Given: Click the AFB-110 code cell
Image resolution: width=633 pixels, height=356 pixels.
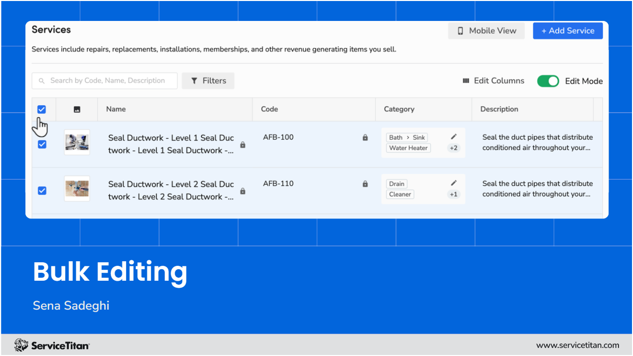Looking at the screenshot, I should tap(278, 183).
